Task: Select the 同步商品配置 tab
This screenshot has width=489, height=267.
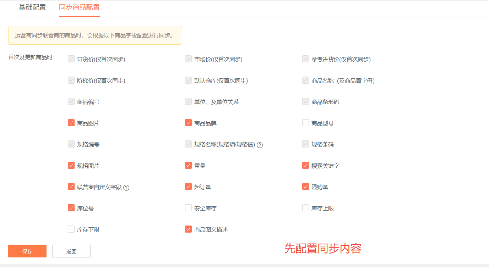Action: [x=79, y=7]
